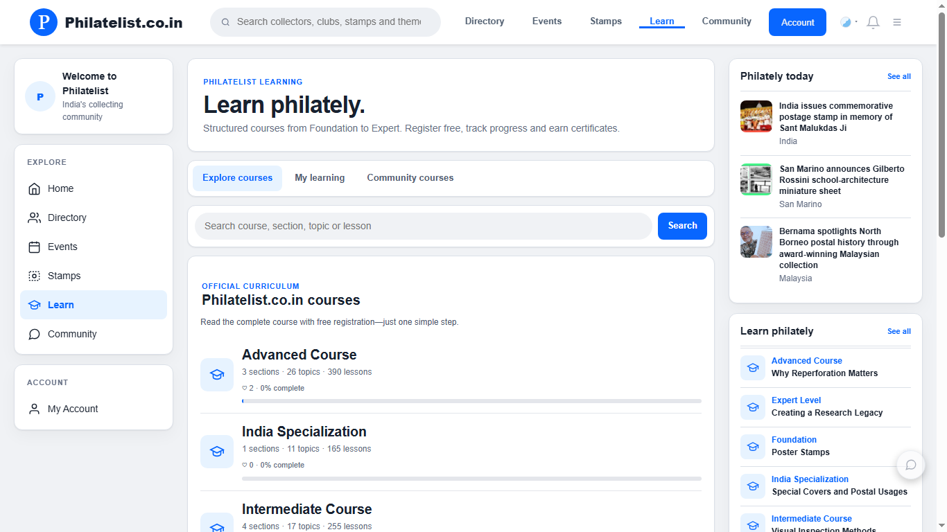Open the Bernama North Borneo news headline

click(839, 248)
